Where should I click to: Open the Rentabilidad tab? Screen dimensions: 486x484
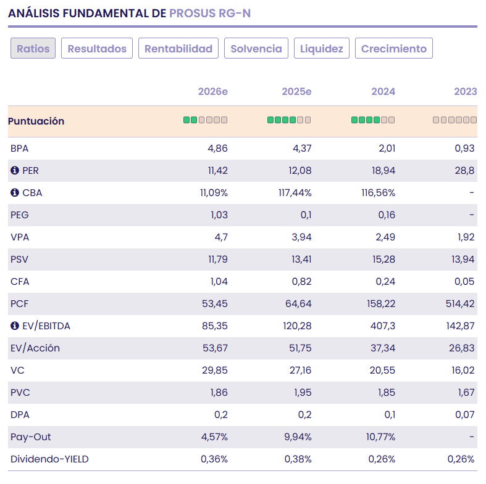[x=178, y=49]
